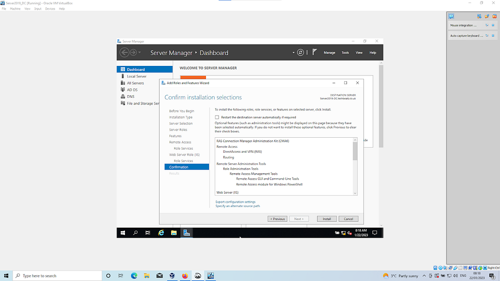This screenshot has height=281, width=500.
Task: Open Microsoft Edge on host taskbar
Action: (x=134, y=276)
